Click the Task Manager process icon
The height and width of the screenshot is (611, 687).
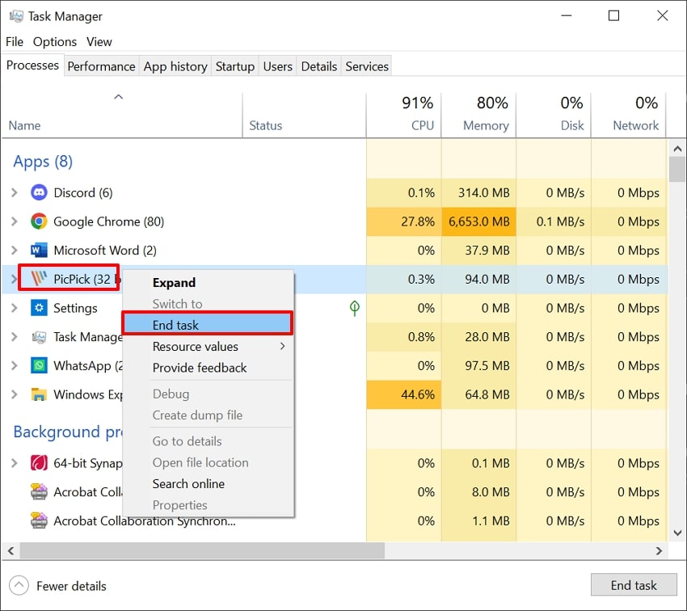pyautogui.click(x=39, y=337)
